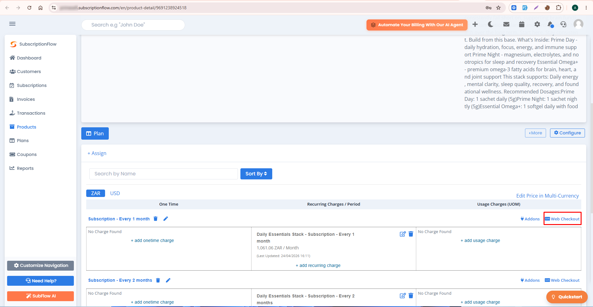Open the calendar icon in header
The width and height of the screenshot is (593, 307).
click(x=522, y=24)
